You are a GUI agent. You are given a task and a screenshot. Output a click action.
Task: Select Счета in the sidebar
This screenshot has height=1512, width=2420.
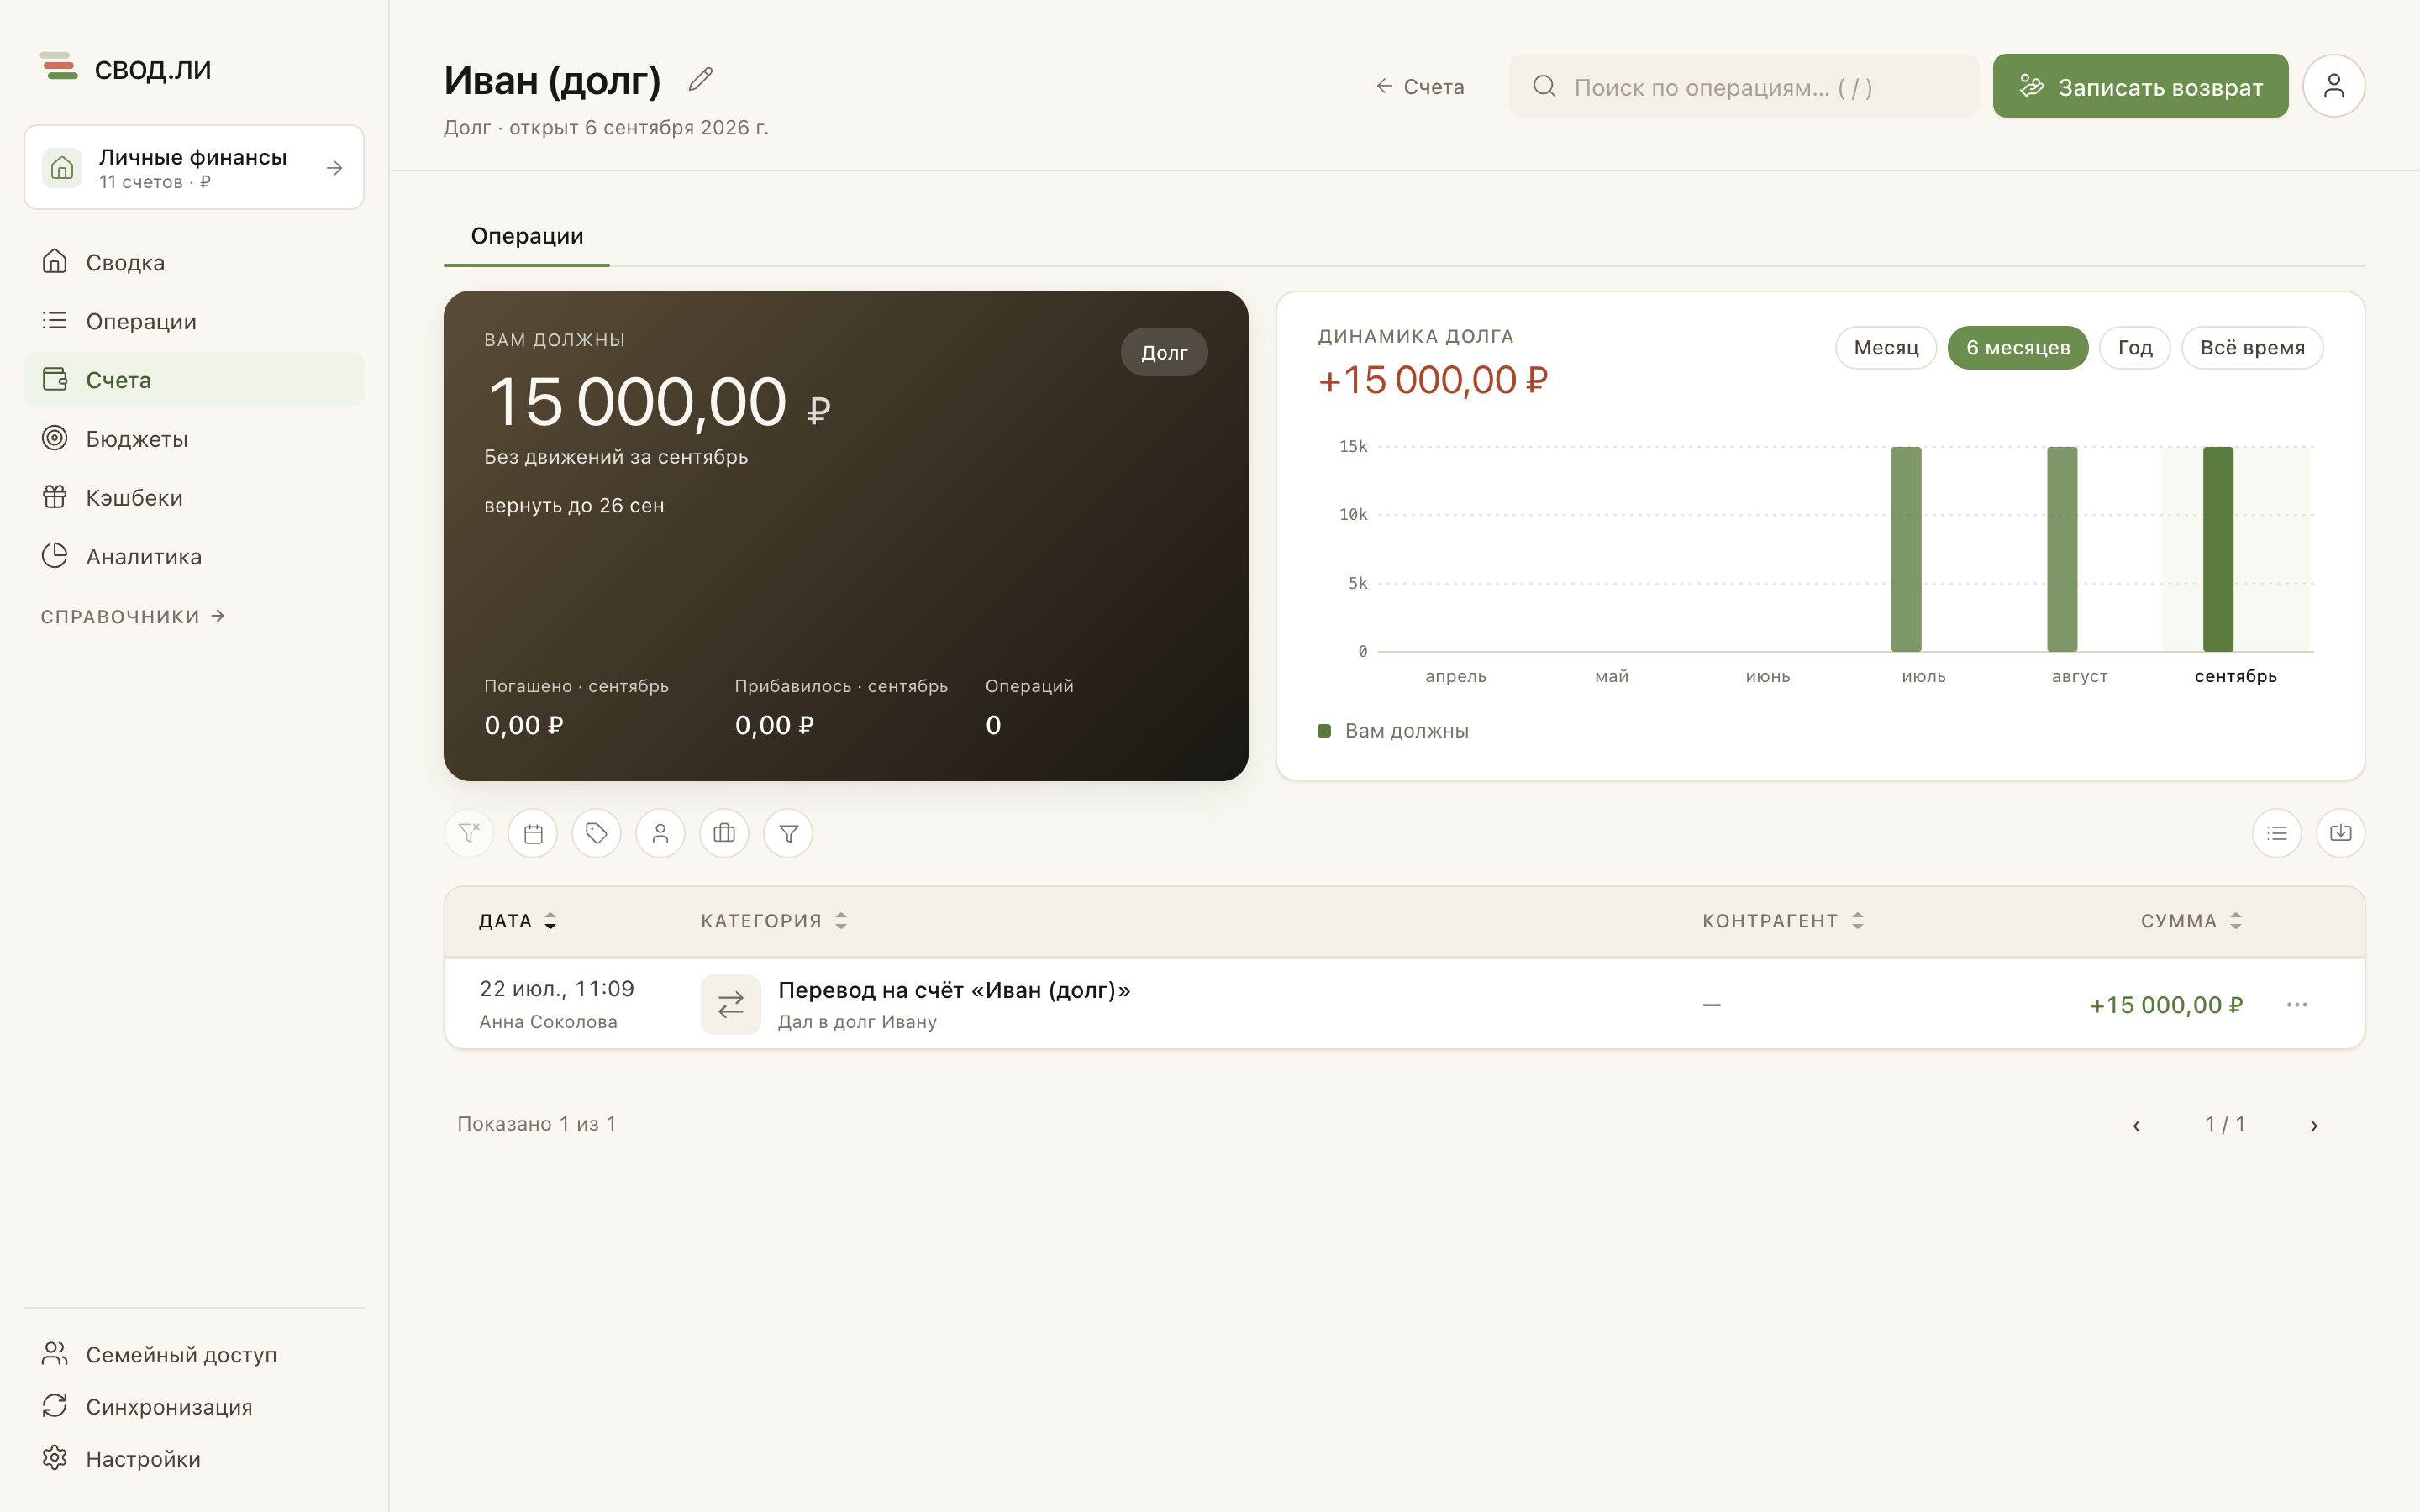(194, 380)
